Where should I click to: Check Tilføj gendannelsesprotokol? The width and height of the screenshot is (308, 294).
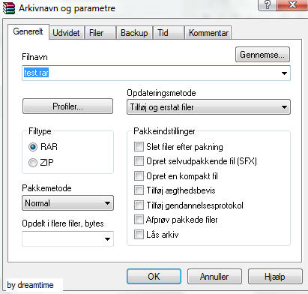(139, 205)
